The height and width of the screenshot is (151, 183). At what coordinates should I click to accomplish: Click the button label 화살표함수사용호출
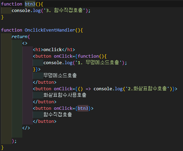coord(65,95)
